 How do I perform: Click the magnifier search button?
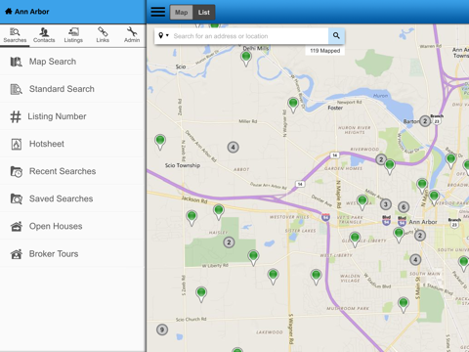coord(336,35)
